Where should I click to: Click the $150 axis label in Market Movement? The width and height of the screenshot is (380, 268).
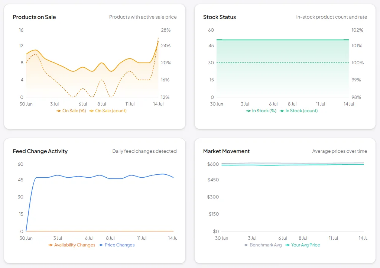click(214, 214)
